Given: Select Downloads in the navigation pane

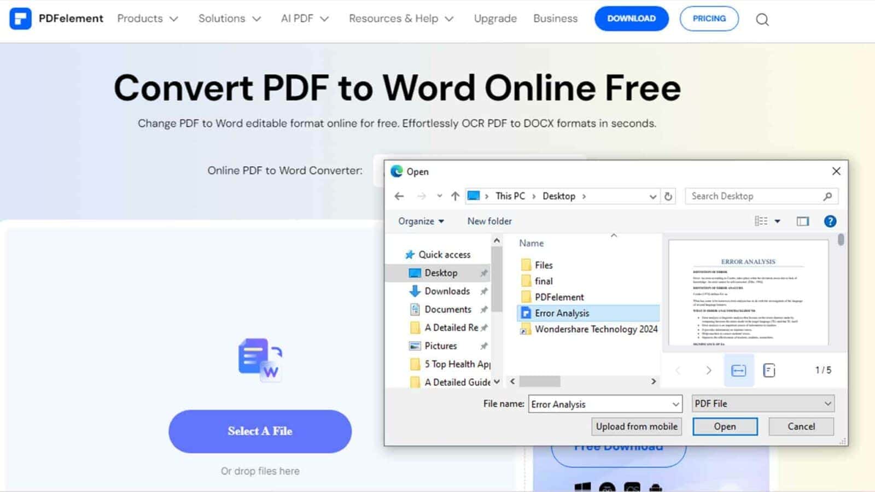Looking at the screenshot, I should [447, 291].
